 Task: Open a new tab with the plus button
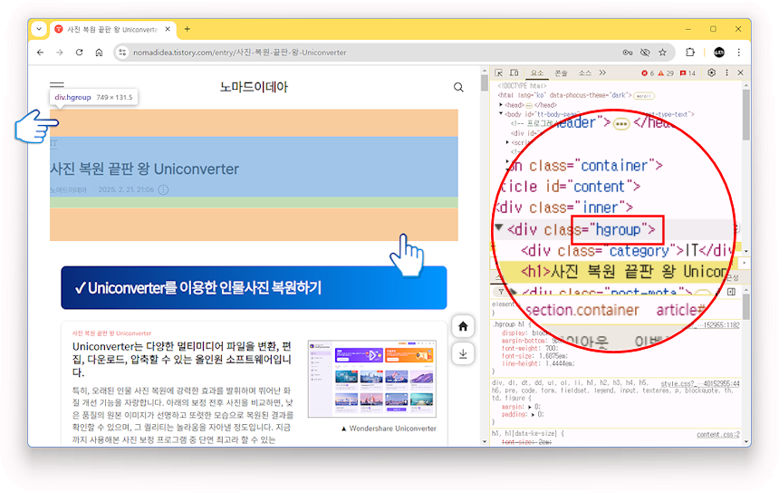[x=188, y=29]
